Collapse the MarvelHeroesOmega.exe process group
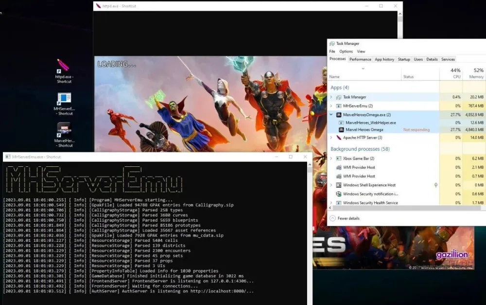The image size is (486, 305). click(331, 115)
